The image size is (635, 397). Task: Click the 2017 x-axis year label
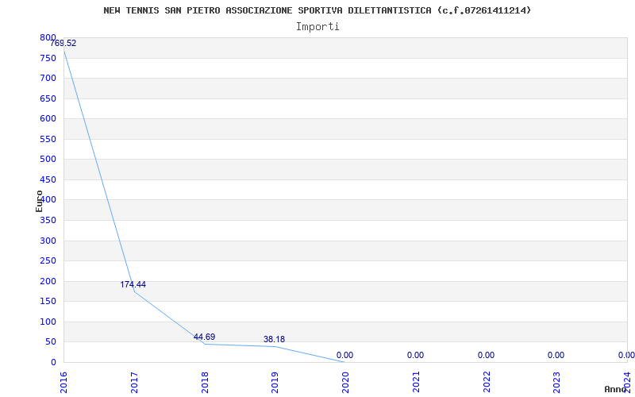134,383
